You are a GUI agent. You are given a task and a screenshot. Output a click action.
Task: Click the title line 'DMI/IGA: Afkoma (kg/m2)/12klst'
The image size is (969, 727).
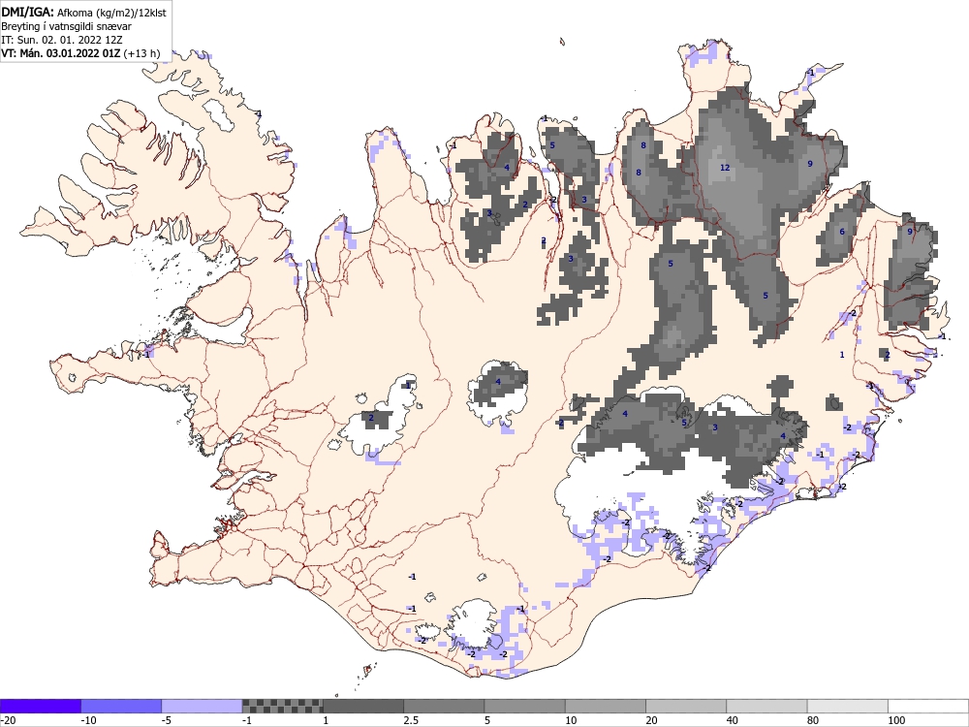pyautogui.click(x=83, y=12)
